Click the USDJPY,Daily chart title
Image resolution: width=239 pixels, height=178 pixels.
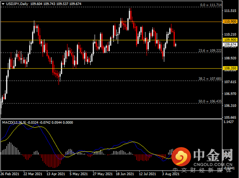click(17, 4)
